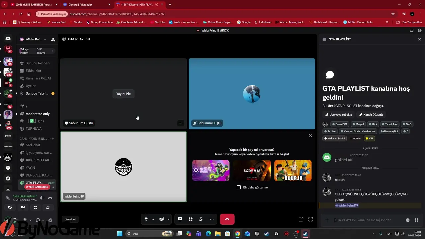Open Chrome tab search dropdown arrow
Screen dimensions: 425x239
pyautogui.click(x=4, y=5)
